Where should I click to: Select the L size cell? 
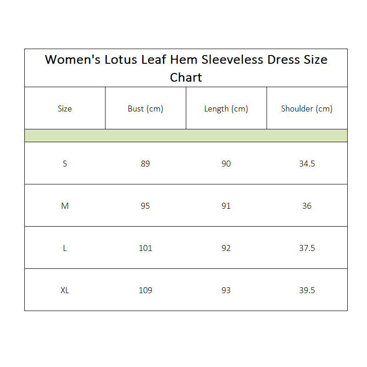click(65, 248)
